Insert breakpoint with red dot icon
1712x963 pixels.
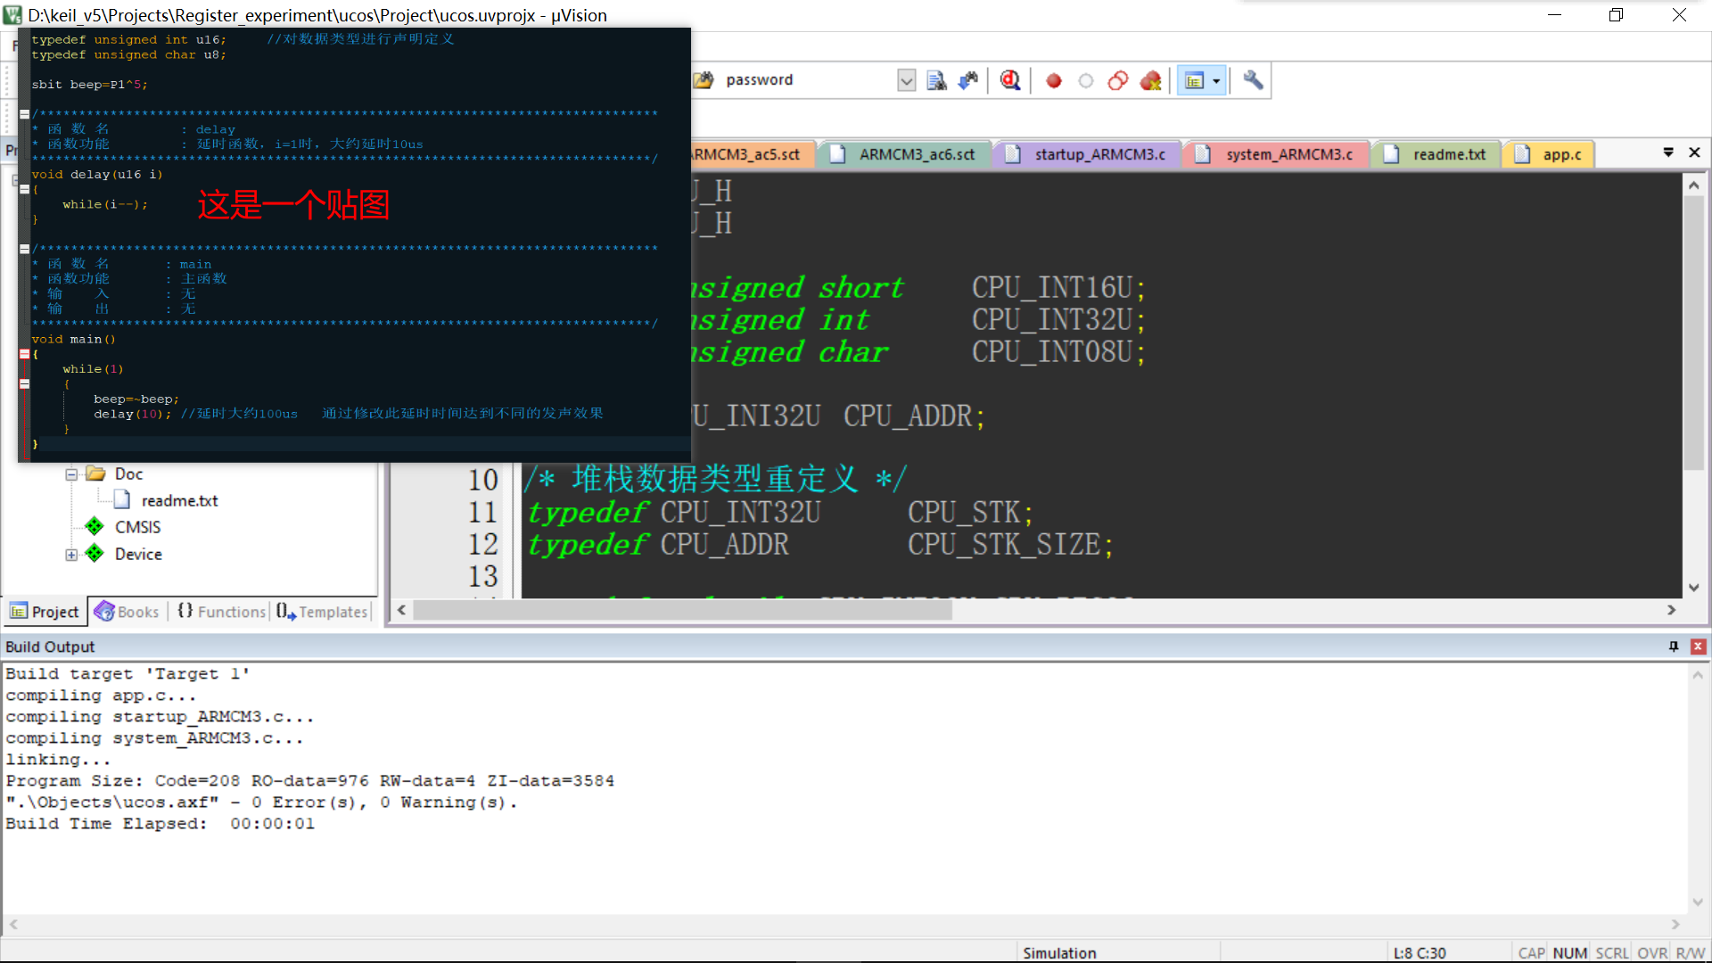[x=1054, y=80]
